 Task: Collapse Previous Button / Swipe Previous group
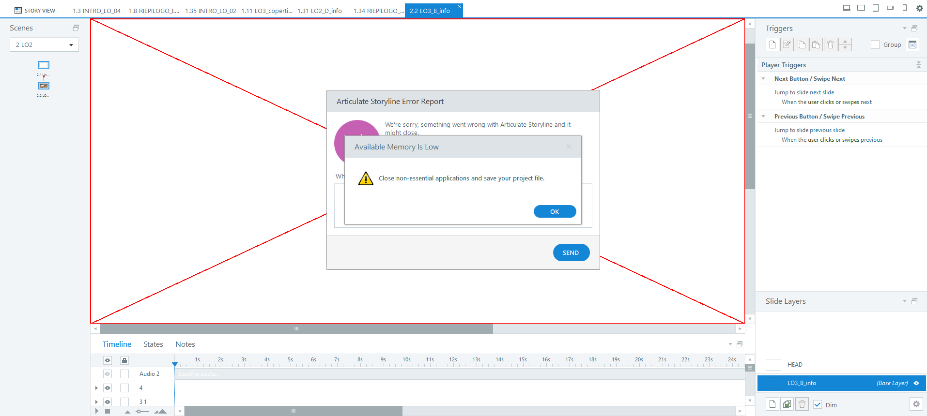point(763,116)
